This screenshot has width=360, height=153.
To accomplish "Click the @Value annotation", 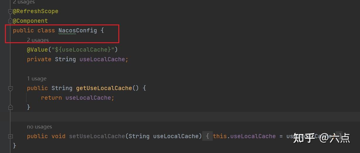I will pyautogui.click(x=37, y=50).
